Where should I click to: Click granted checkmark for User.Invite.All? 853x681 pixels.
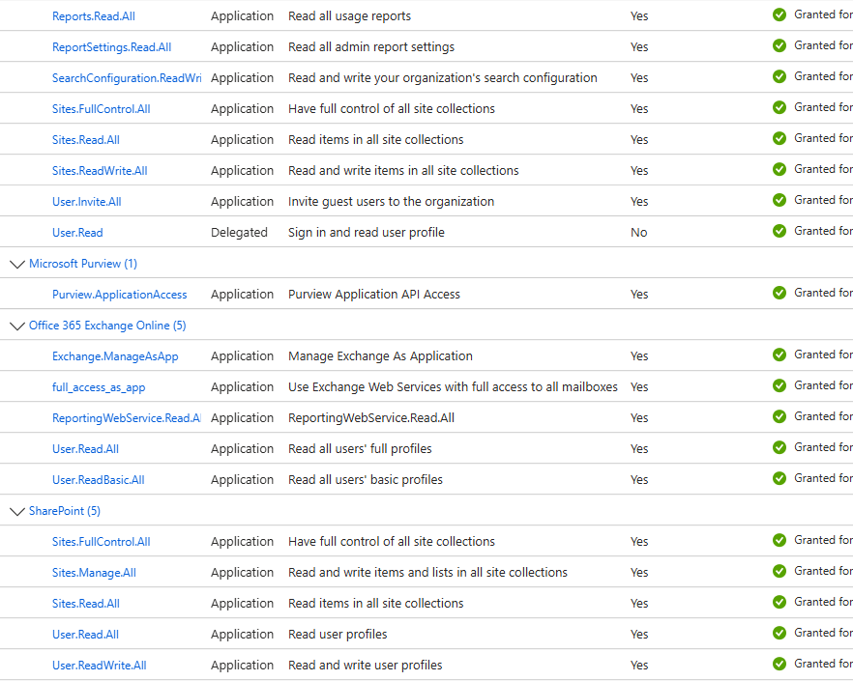779,200
